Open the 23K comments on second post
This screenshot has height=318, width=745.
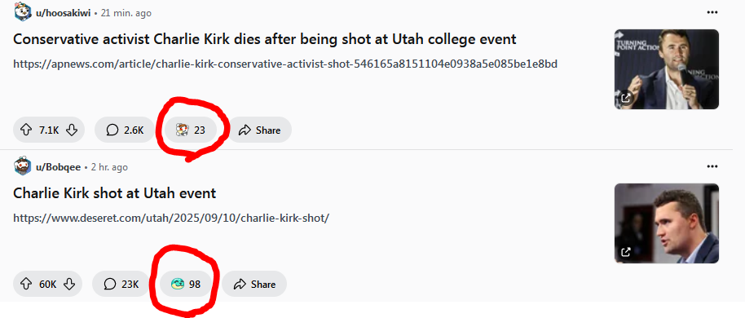tap(121, 285)
